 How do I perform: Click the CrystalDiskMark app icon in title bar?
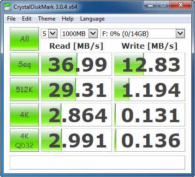7,7
